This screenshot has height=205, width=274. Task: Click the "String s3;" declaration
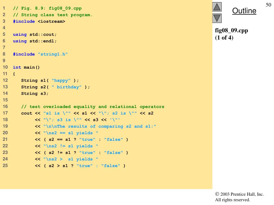[x=35, y=93]
